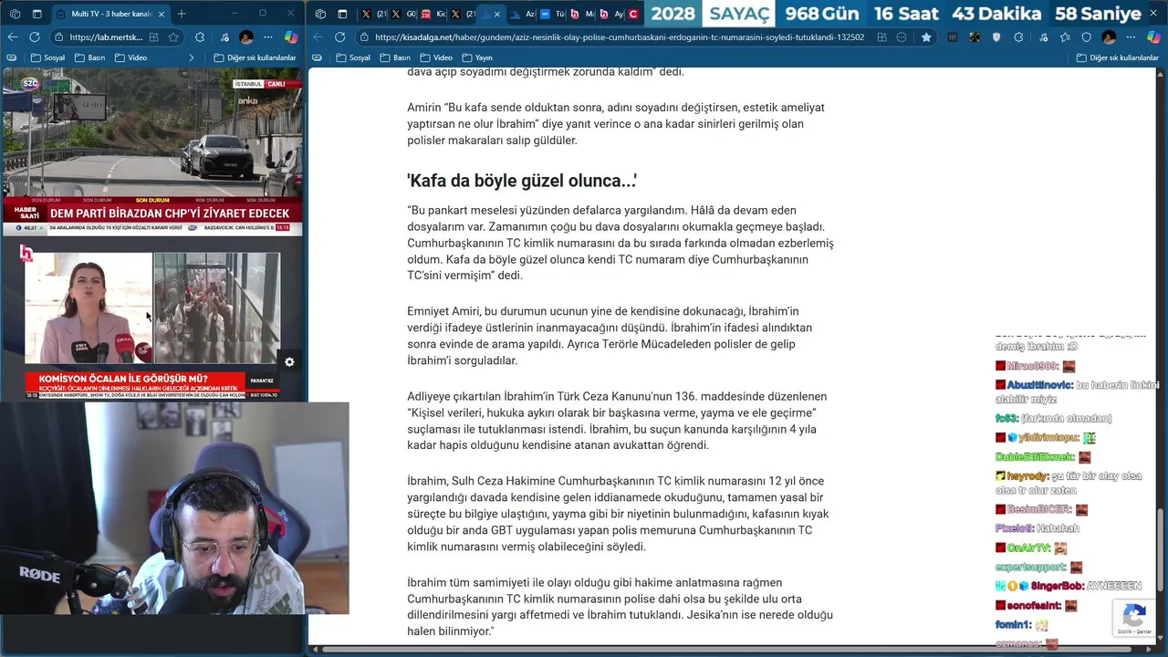The height and width of the screenshot is (657, 1168).
Task: Switch to the Azi tab in right browser
Action: click(x=523, y=15)
